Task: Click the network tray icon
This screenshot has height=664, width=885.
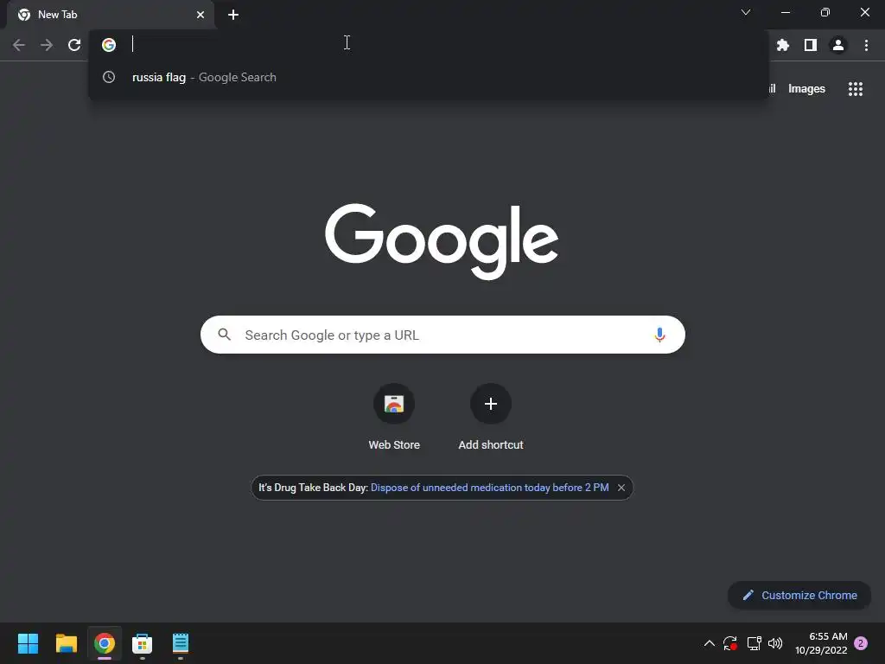Action: [754, 643]
